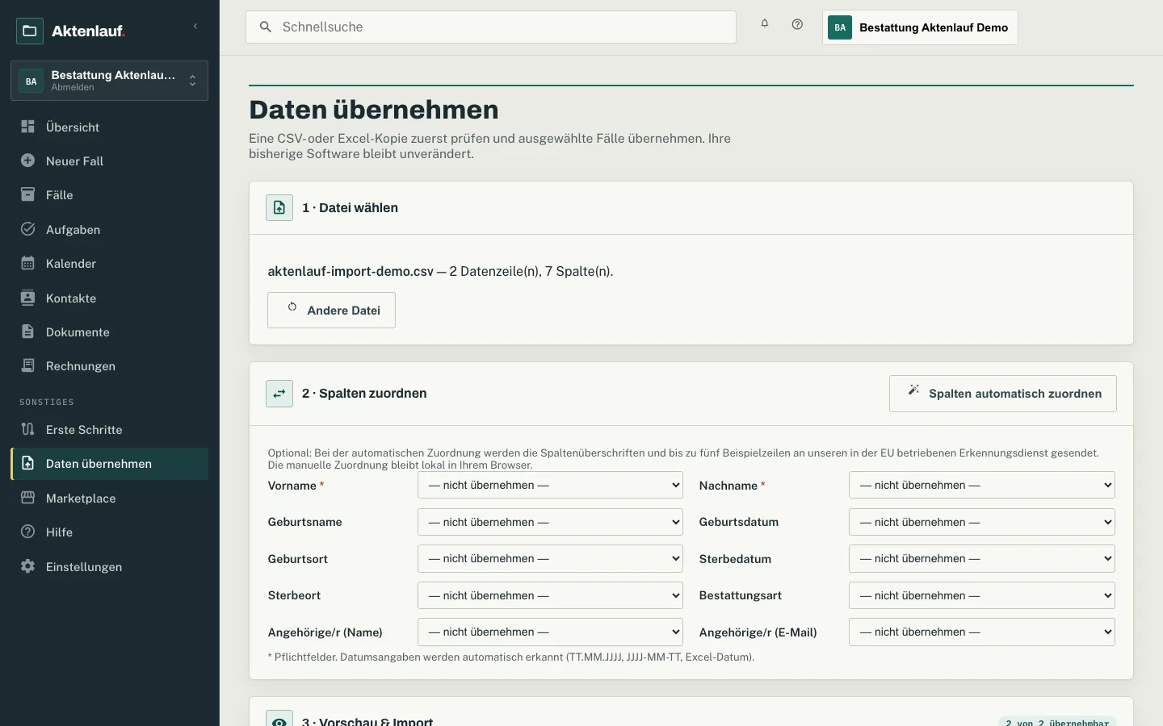Click the Rechnungen receipt icon

[27, 365]
